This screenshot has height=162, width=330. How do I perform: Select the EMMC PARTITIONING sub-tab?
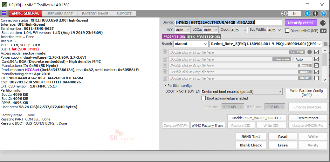[x=203, y=37]
